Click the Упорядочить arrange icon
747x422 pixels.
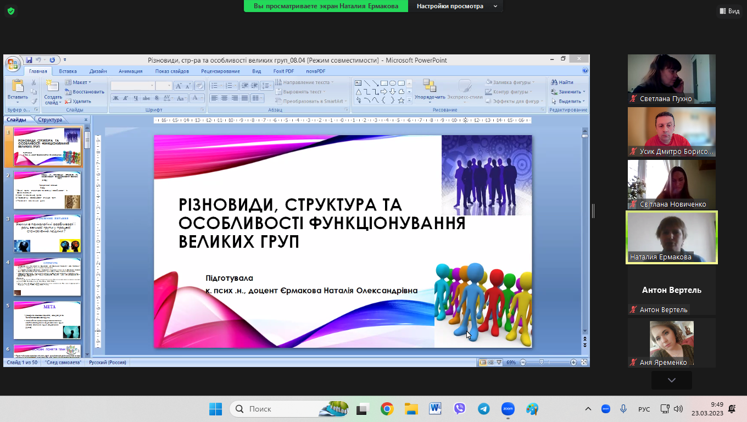pyautogui.click(x=430, y=86)
